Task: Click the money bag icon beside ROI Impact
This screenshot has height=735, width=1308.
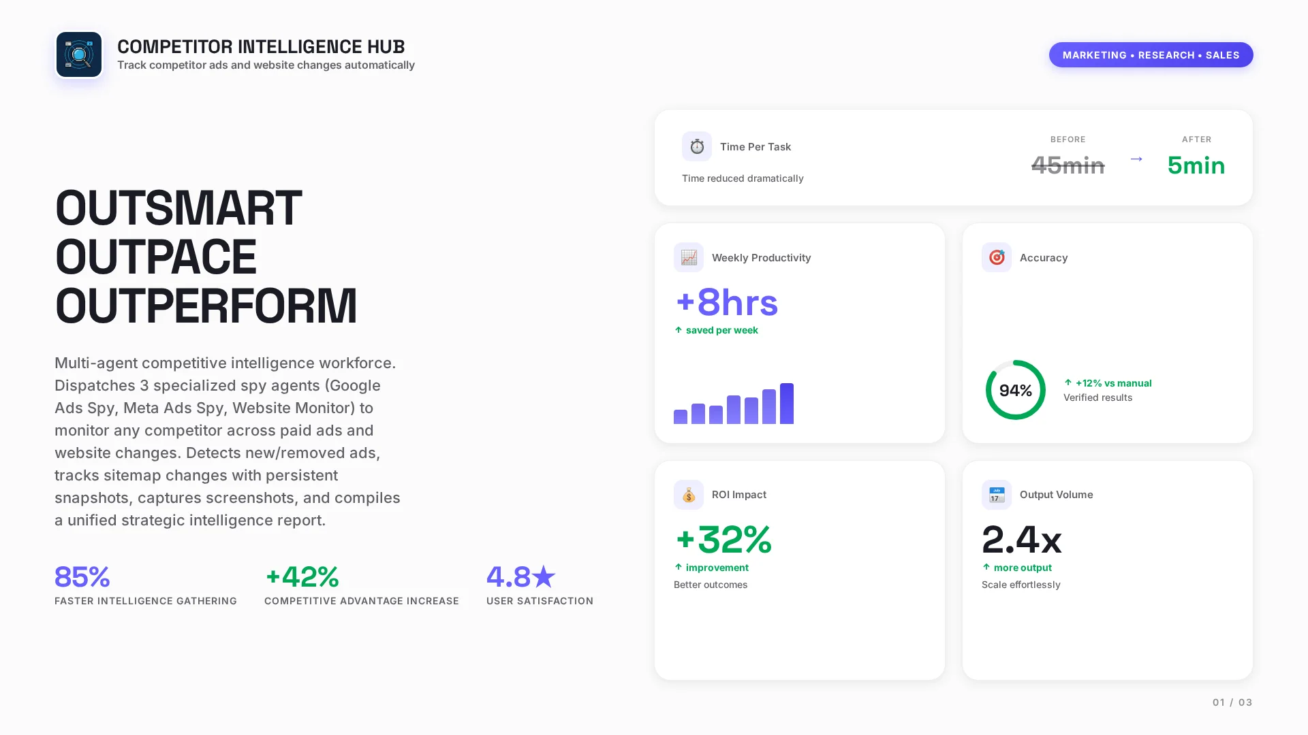Action: (x=688, y=495)
